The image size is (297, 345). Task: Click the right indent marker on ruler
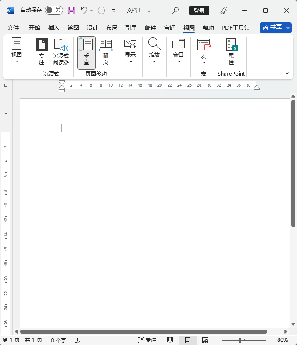pyautogui.click(x=257, y=88)
